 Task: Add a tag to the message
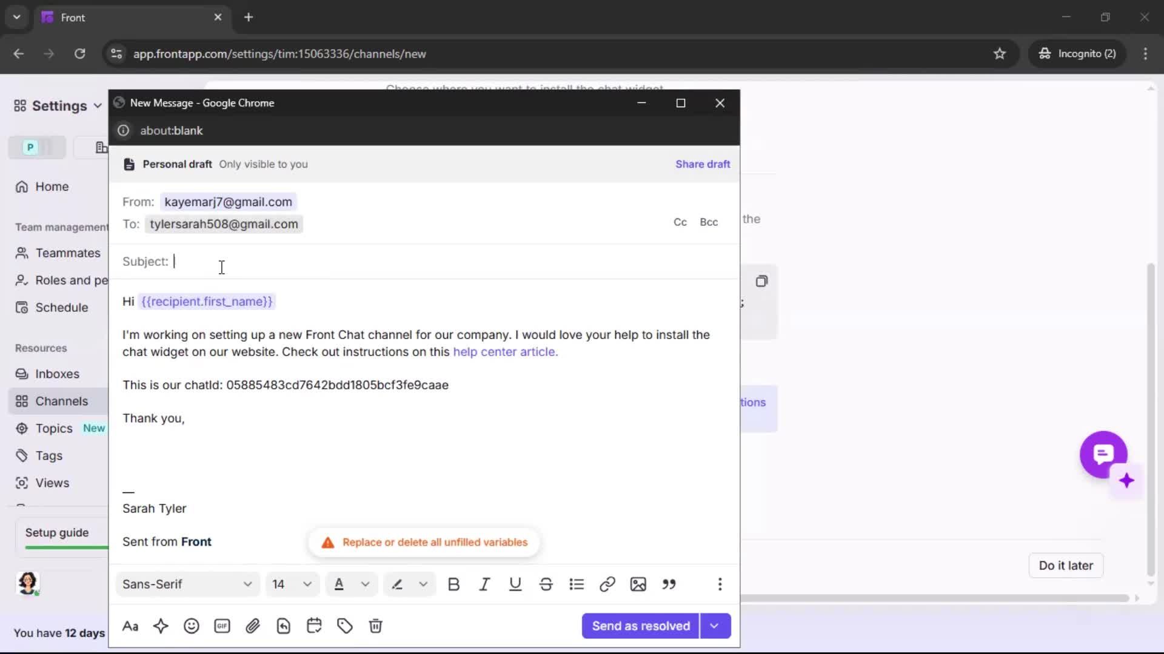(x=344, y=626)
